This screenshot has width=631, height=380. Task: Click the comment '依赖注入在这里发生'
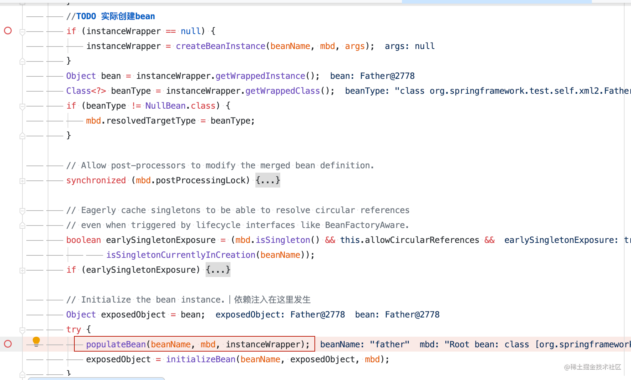[x=272, y=300]
